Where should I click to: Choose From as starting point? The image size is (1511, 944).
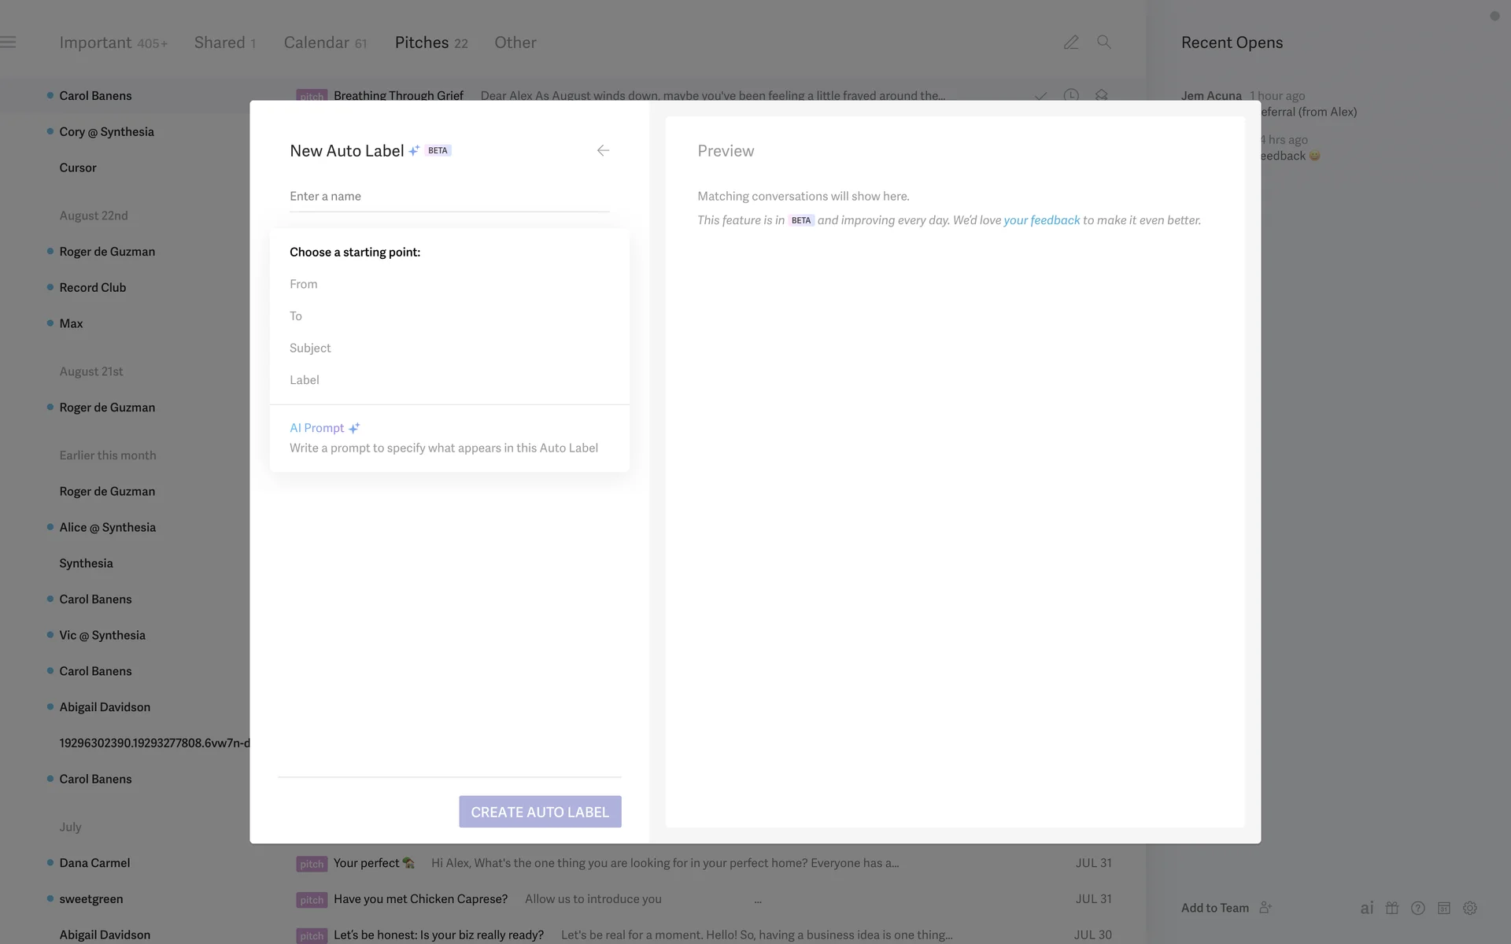coord(304,284)
